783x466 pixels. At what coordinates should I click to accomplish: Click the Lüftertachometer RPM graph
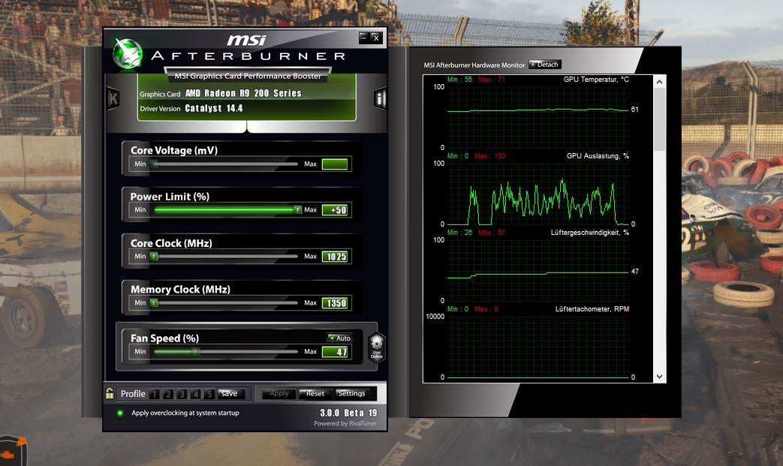click(538, 347)
